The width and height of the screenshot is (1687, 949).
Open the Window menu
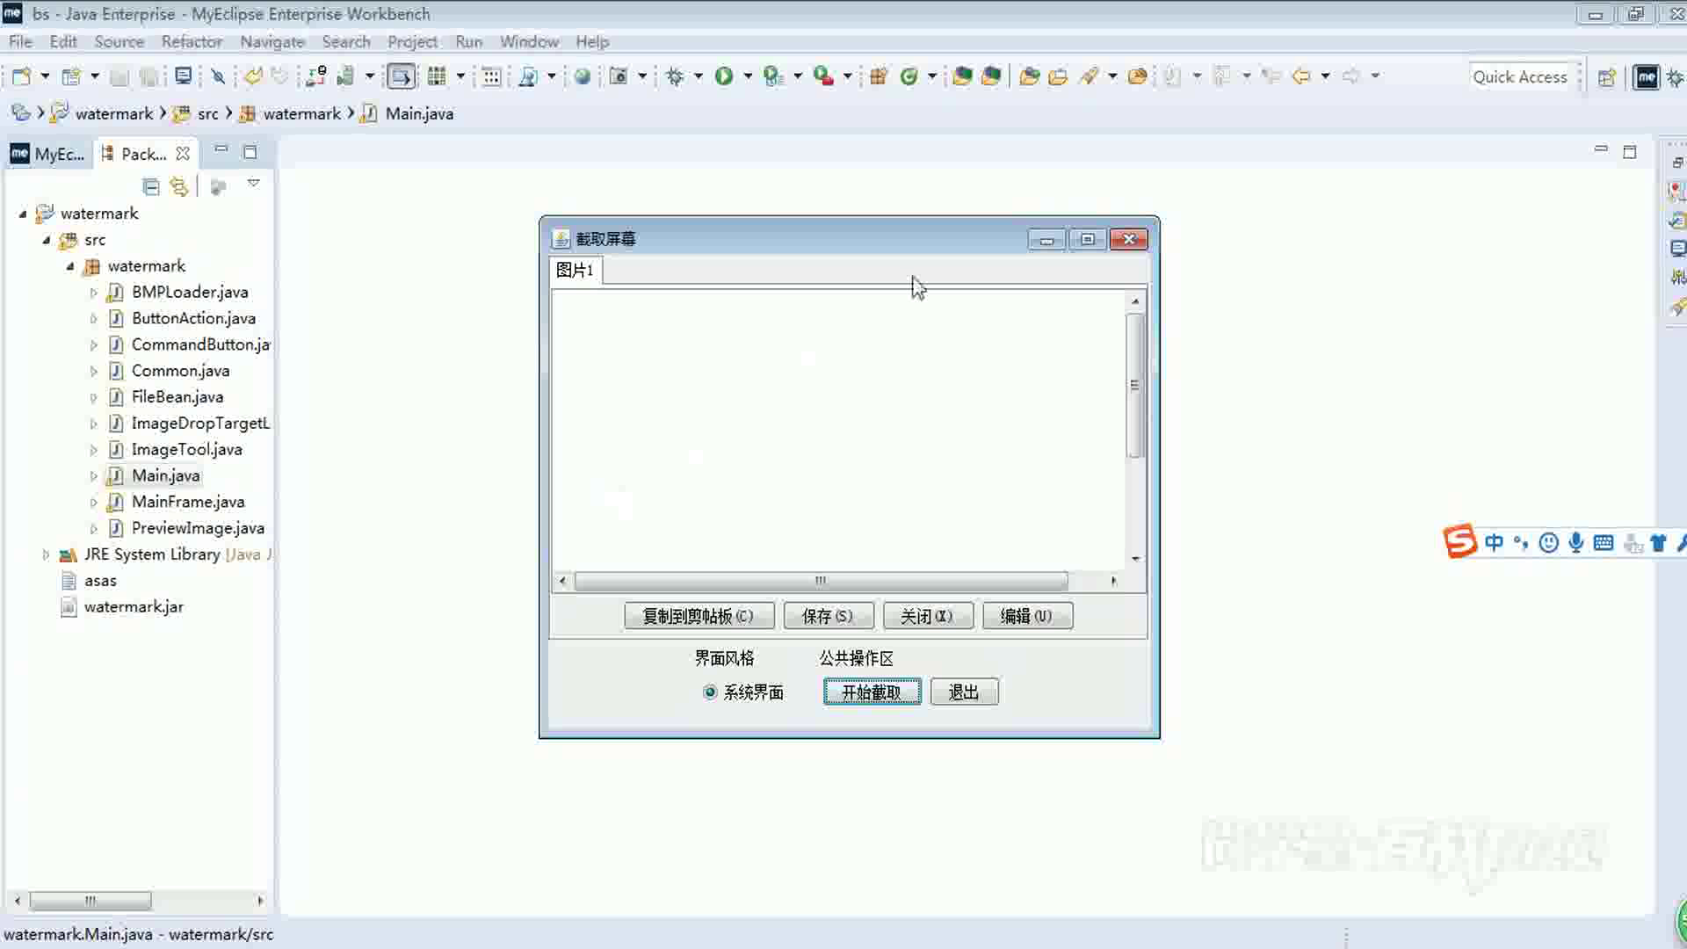529,41
